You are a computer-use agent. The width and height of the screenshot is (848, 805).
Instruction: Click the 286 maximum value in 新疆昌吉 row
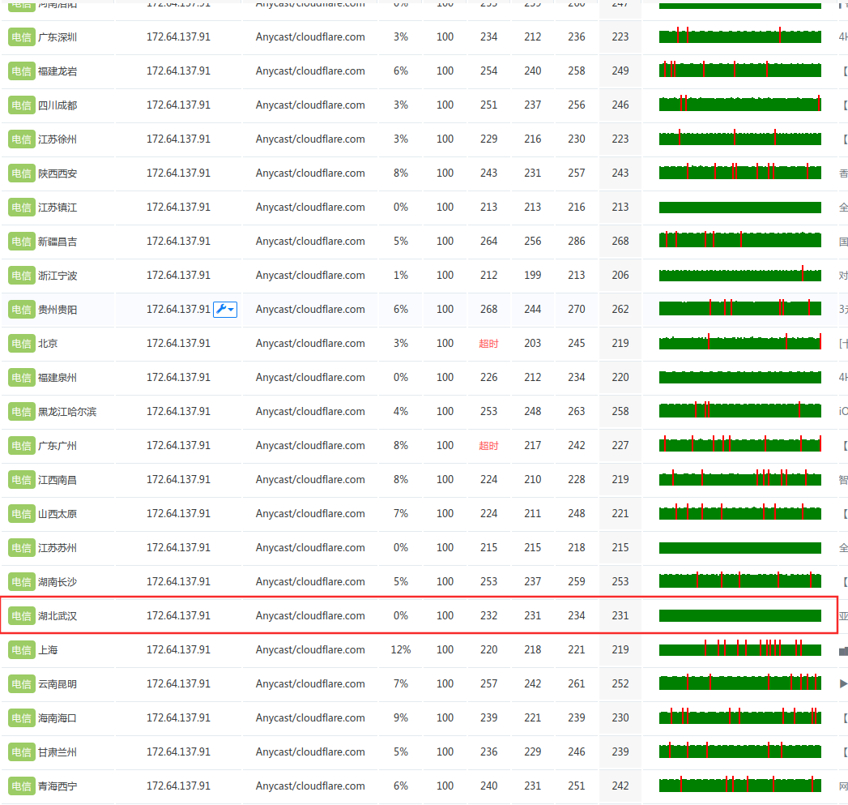(x=577, y=241)
